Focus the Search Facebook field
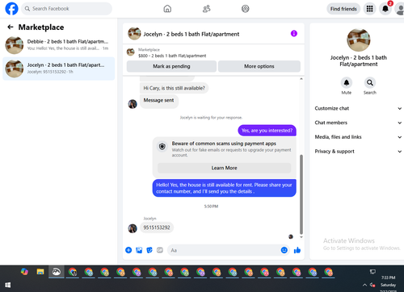Screen dimensions: 404x292 click(x=66, y=9)
